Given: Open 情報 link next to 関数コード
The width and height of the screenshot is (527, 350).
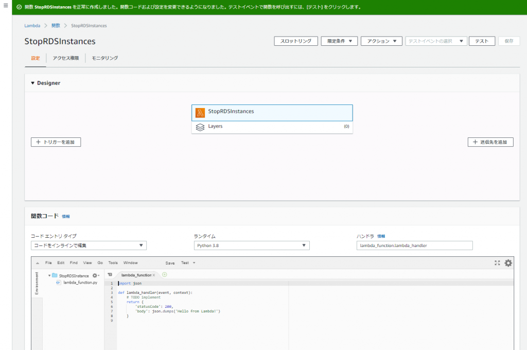Looking at the screenshot, I should point(66,217).
